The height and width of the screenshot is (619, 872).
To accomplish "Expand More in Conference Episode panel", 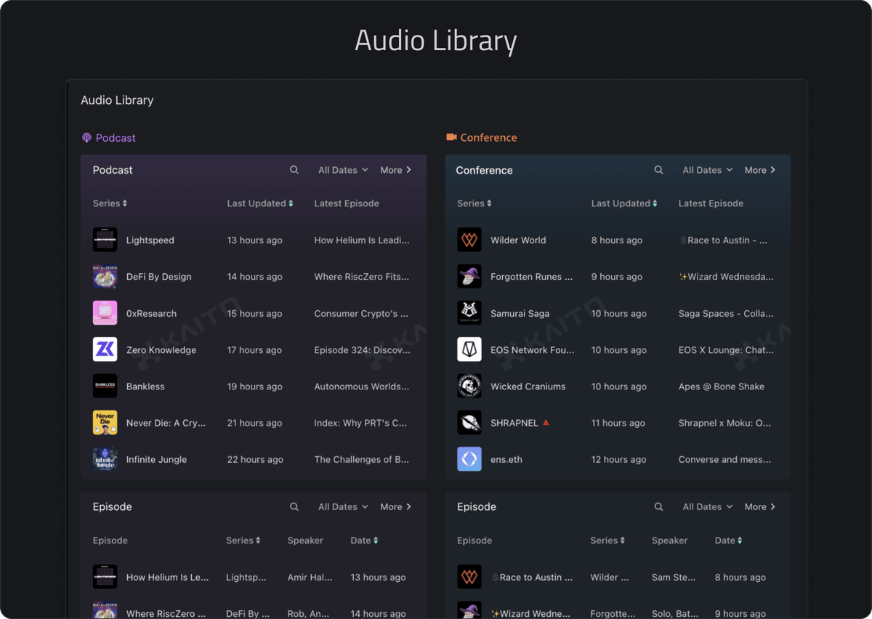I will [760, 506].
